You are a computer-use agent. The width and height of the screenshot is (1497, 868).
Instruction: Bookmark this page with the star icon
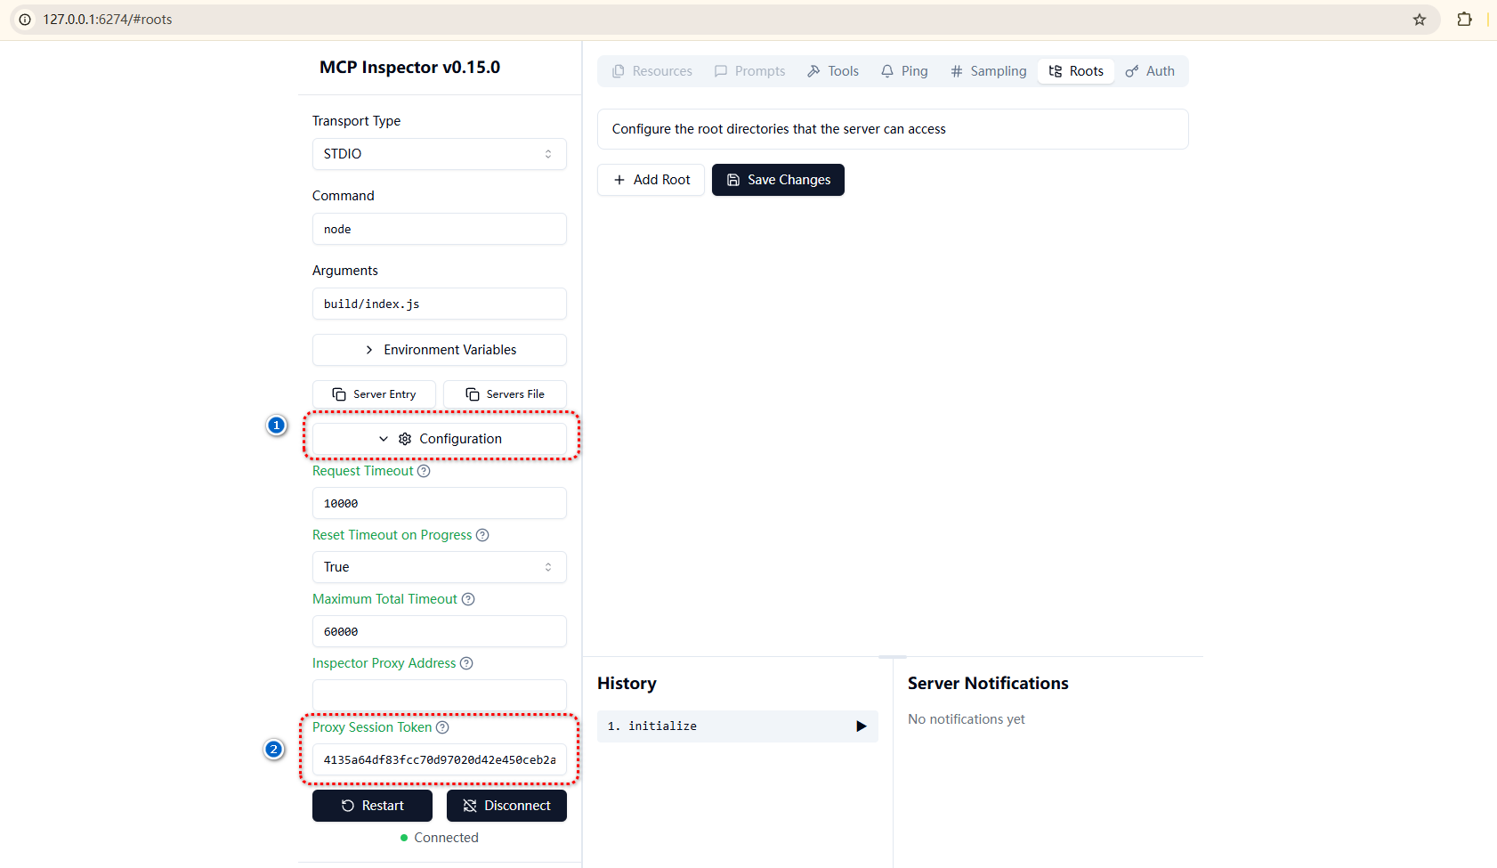(1420, 20)
